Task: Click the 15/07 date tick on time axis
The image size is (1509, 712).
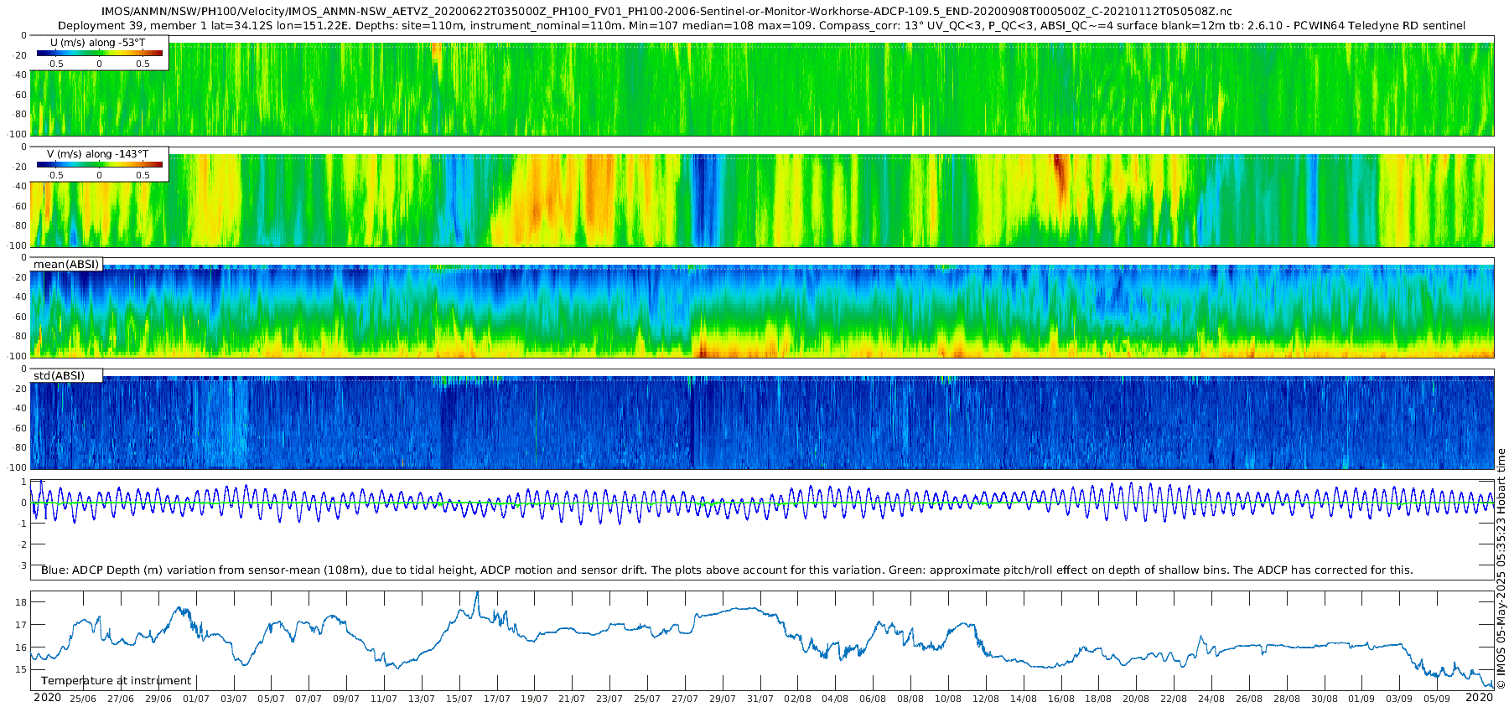Action: [459, 699]
